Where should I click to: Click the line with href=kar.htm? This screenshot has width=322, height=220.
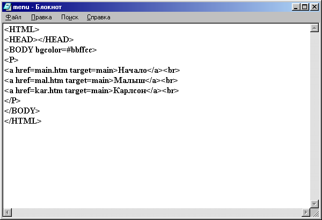coord(92,90)
